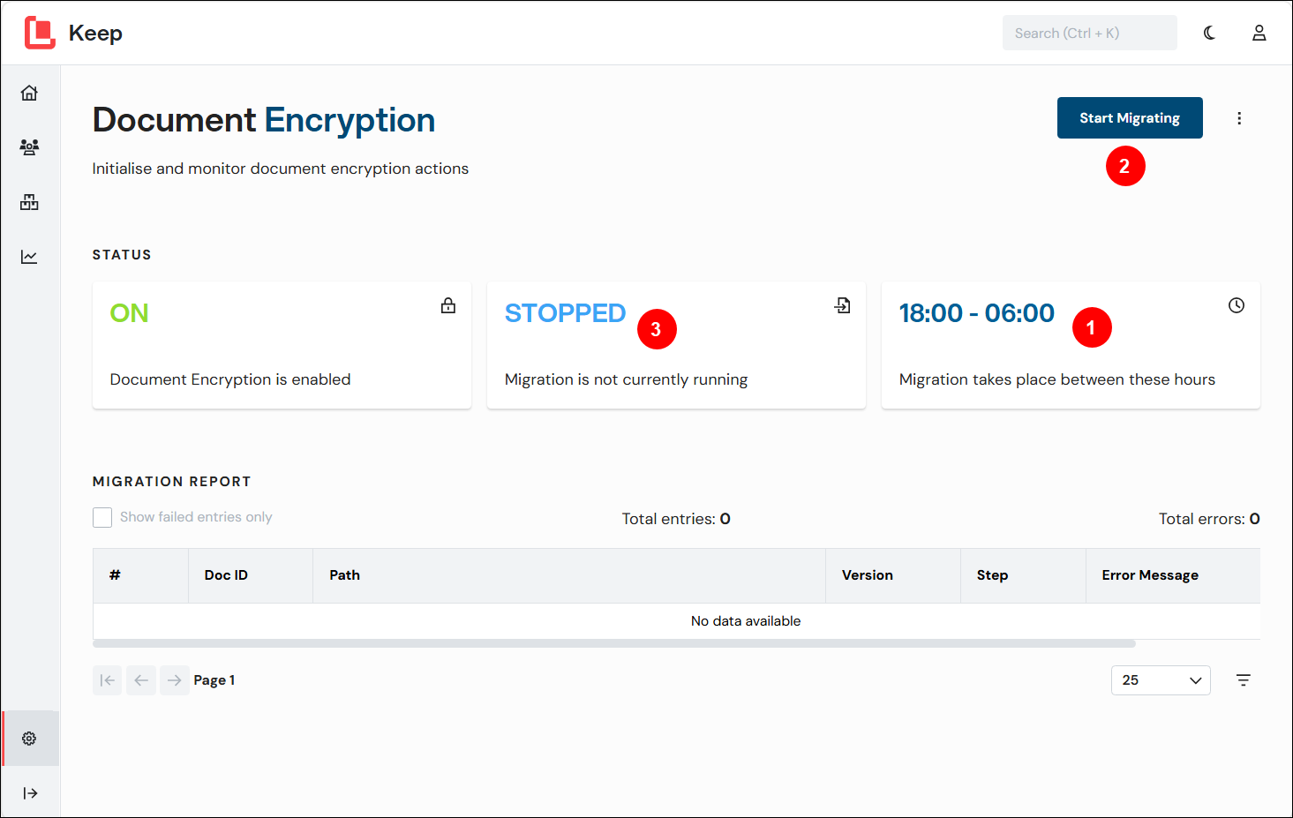1293x818 pixels.
Task: Go to previous page arrow
Action: [x=141, y=680]
